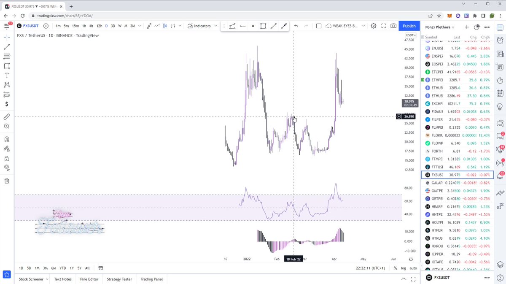The image size is (506, 284).
Task: Select the ruler measure tool
Action: click(x=7, y=116)
